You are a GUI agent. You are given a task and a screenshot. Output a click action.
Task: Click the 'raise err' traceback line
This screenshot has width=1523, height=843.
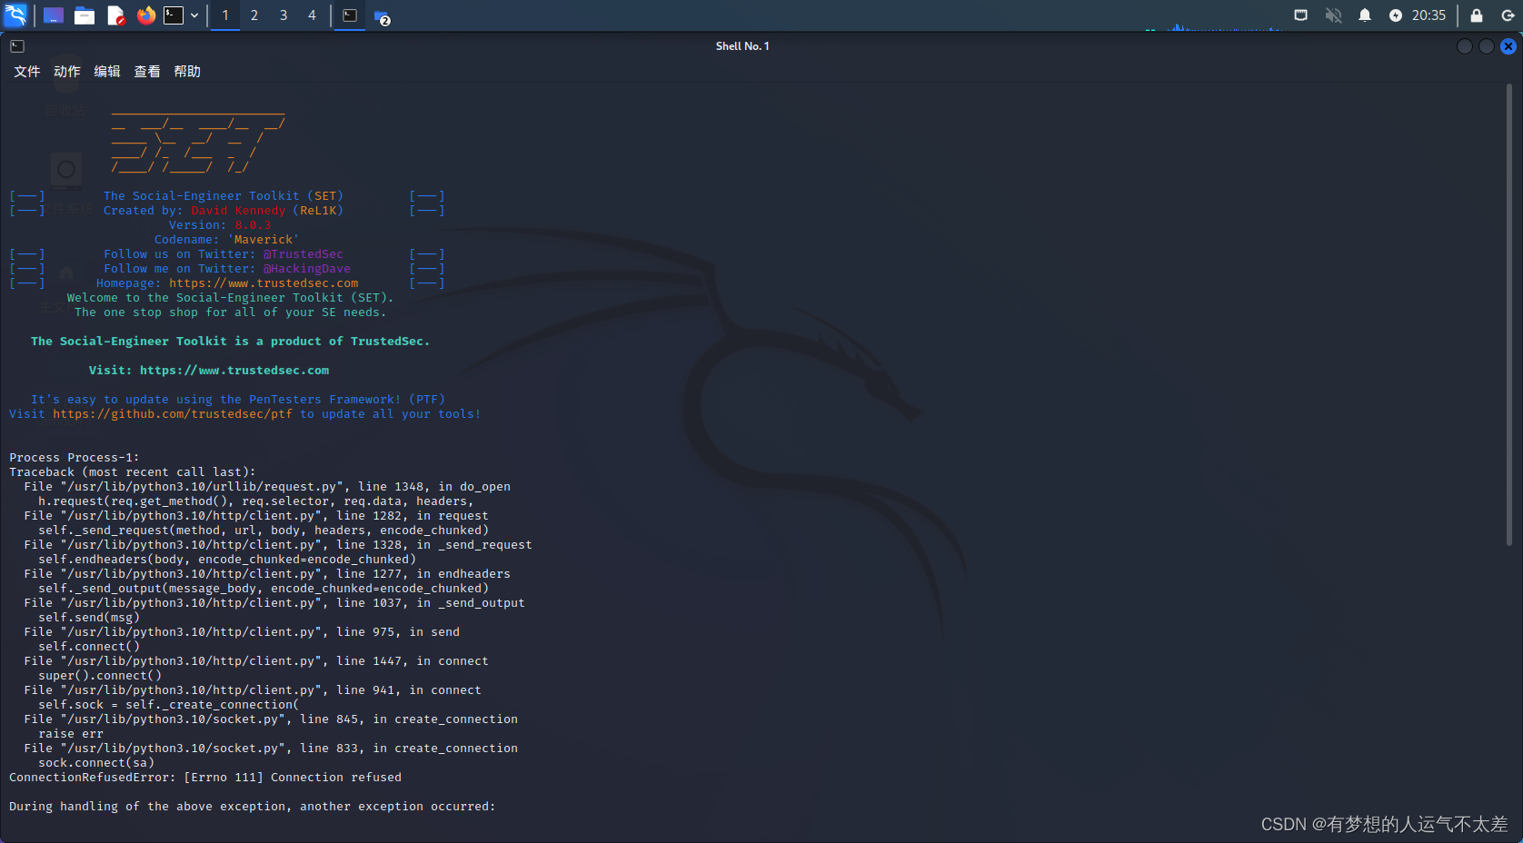point(71,734)
